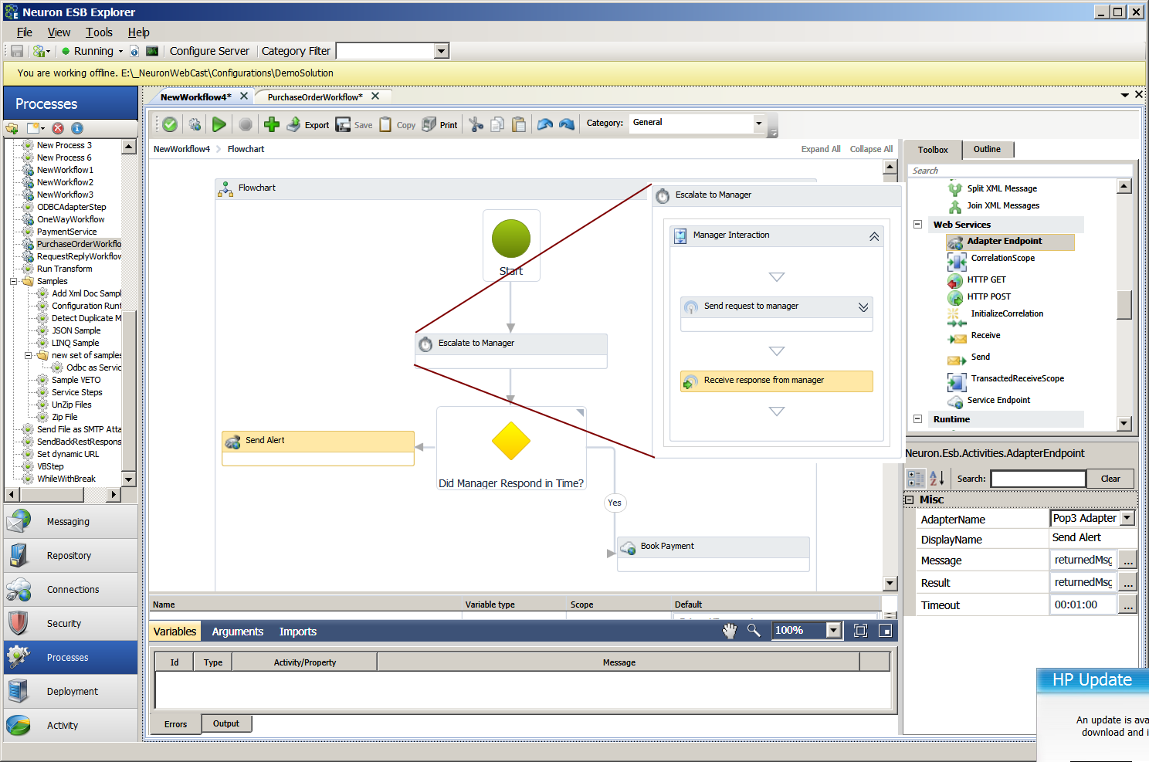
Task: Collapse the Manager Interaction activity
Action: click(x=874, y=236)
